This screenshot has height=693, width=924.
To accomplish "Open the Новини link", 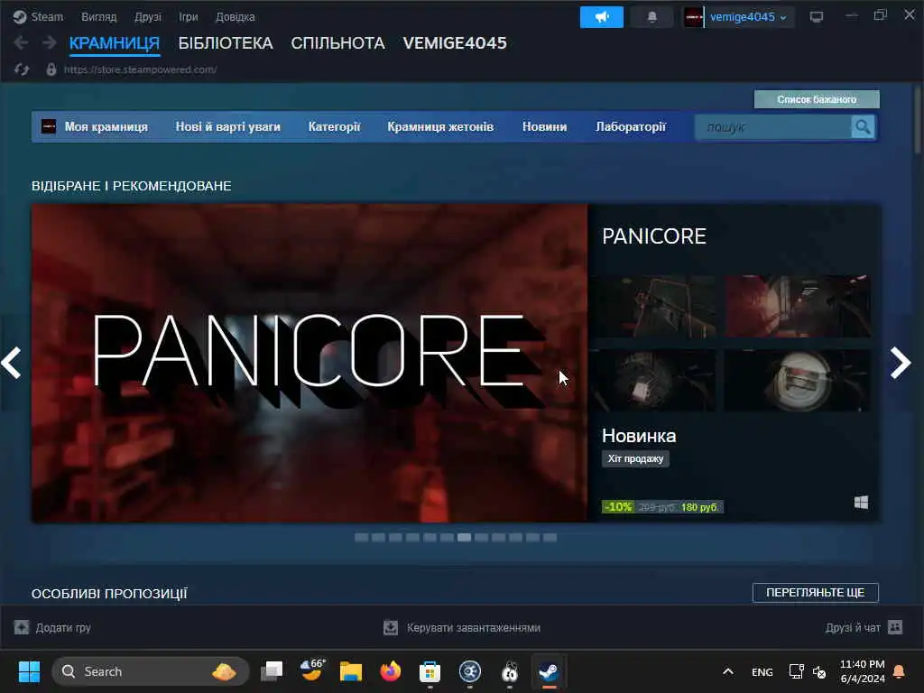I will (544, 126).
